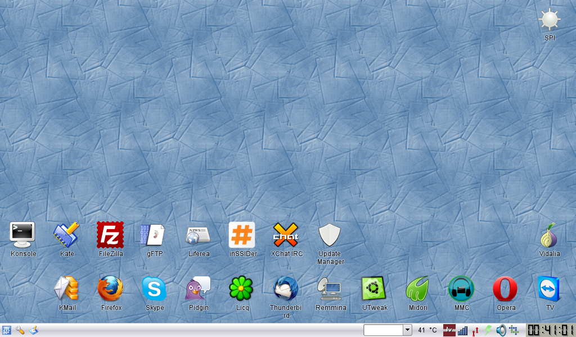Expand the taskbar combo box dropdown arrow

408,330
